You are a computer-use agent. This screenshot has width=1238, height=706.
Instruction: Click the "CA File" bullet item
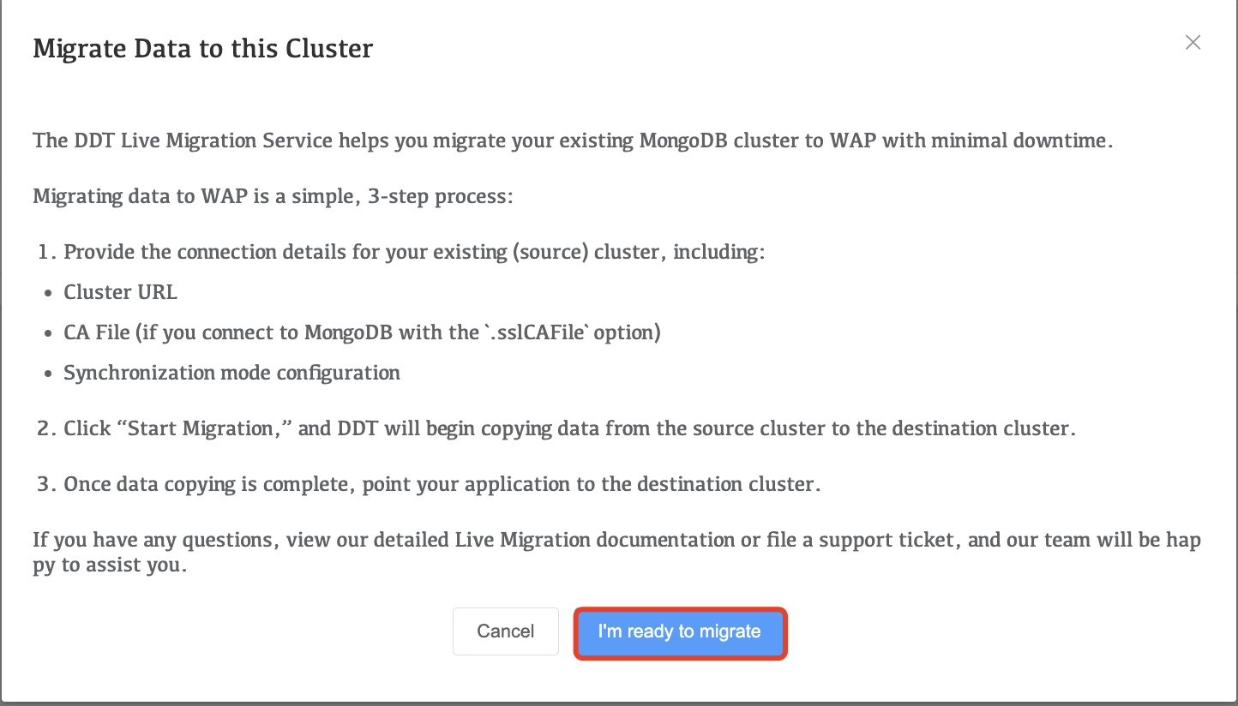tap(360, 332)
